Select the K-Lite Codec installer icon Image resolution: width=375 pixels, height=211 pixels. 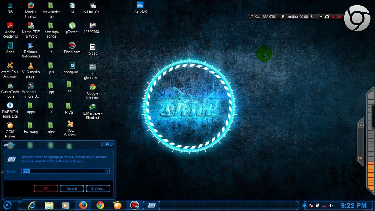coord(93,8)
